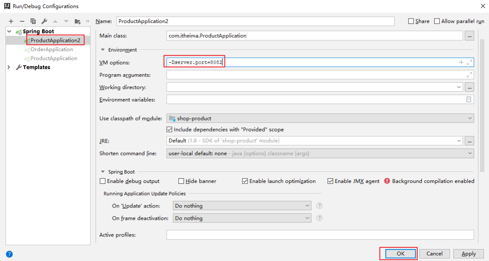
Task: Click the wrench Edit Templates icon
Action: 44,21
